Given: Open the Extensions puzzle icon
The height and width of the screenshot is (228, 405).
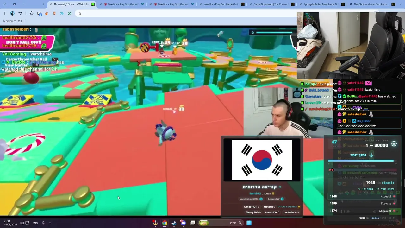Looking at the screenshot, I should point(31,13).
